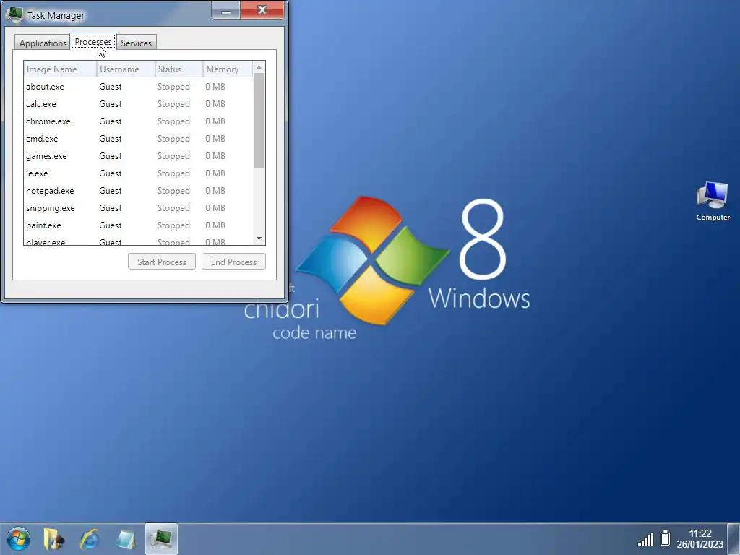Viewport: 740px width, 555px height.
Task: Select the cmd.exe process row
Action: pyautogui.click(x=138, y=139)
